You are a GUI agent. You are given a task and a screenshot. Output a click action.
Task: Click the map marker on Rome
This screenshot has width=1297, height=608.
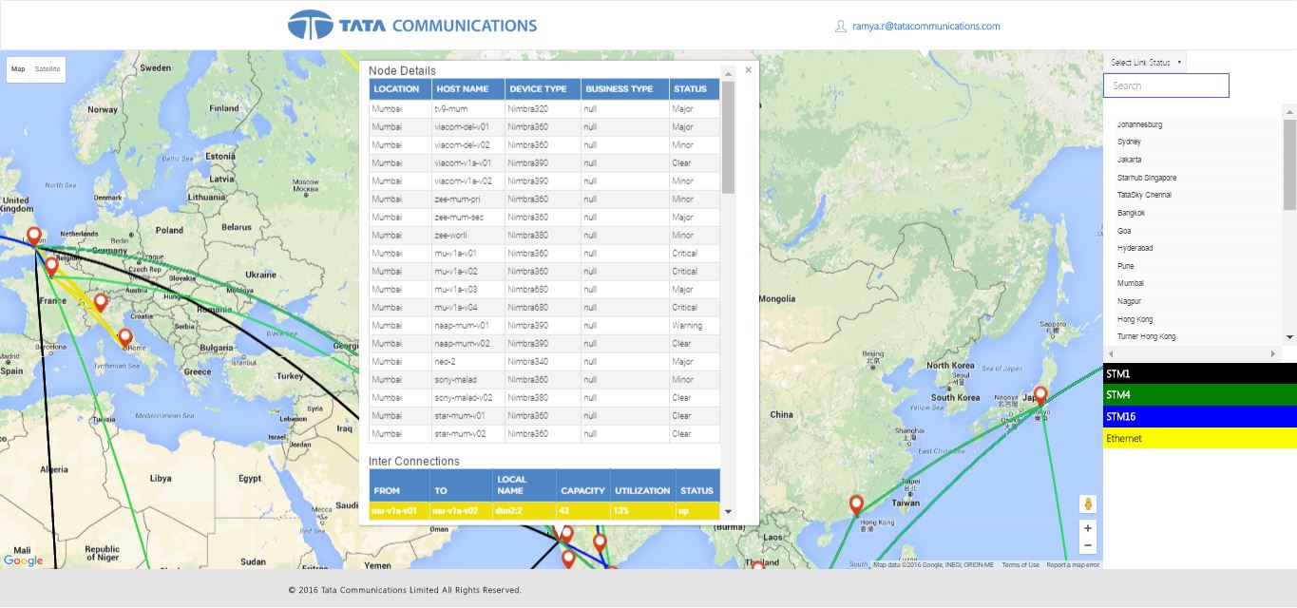124,336
